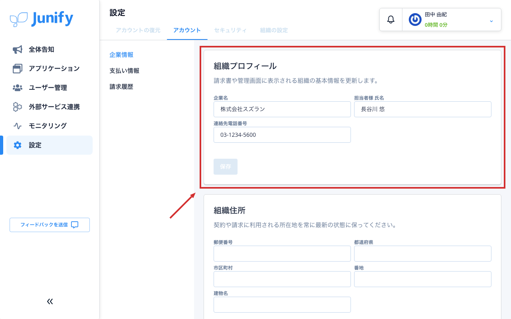Click the 連絡先電話番号 field

[x=282, y=135]
